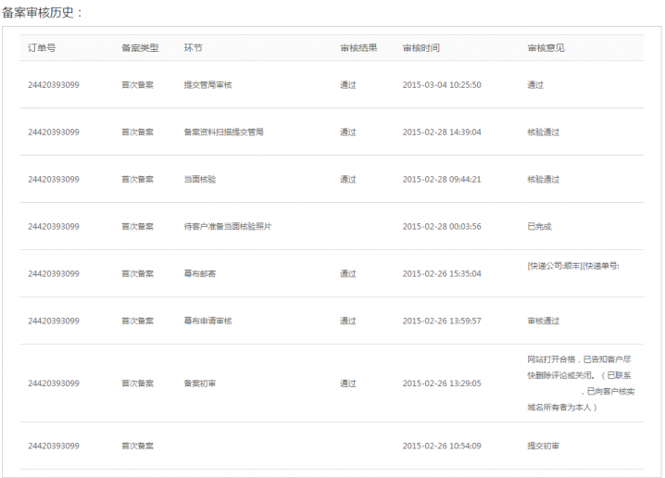Click the 审核意见 column header
This screenshot has width=665, height=478.
pos(546,48)
